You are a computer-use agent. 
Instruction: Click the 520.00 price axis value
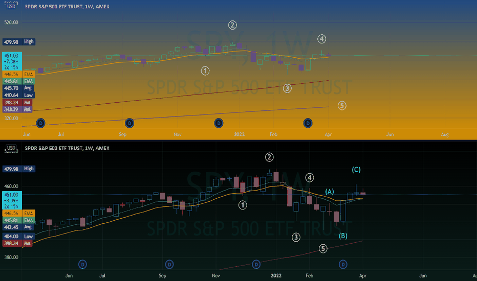coord(11,22)
